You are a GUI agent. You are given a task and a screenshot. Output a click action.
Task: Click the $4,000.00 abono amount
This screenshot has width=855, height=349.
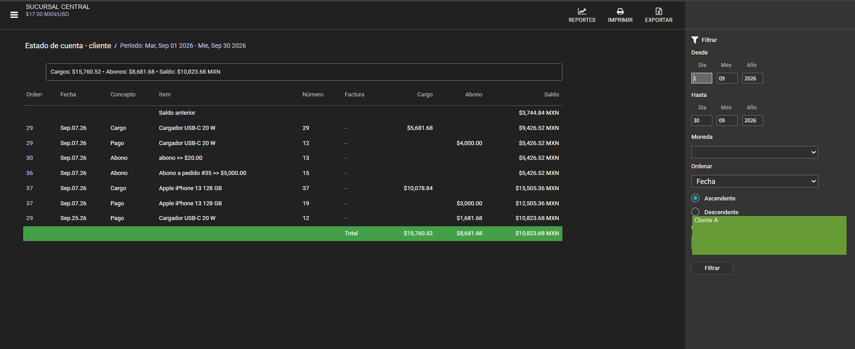coord(469,143)
